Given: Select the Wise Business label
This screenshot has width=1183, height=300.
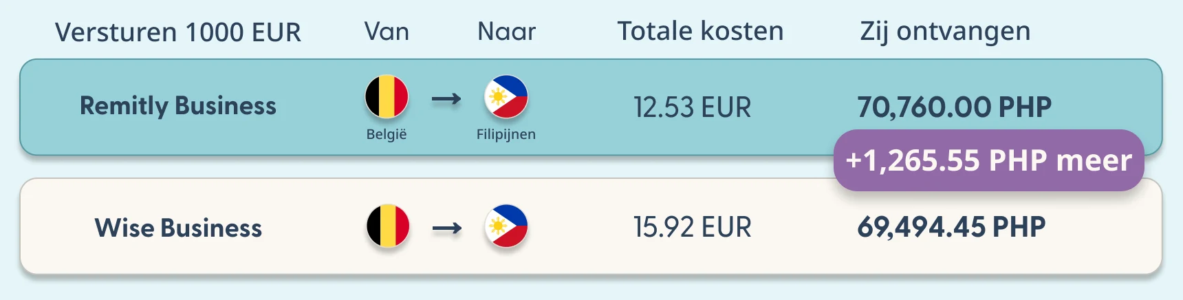Looking at the screenshot, I should pos(178,228).
